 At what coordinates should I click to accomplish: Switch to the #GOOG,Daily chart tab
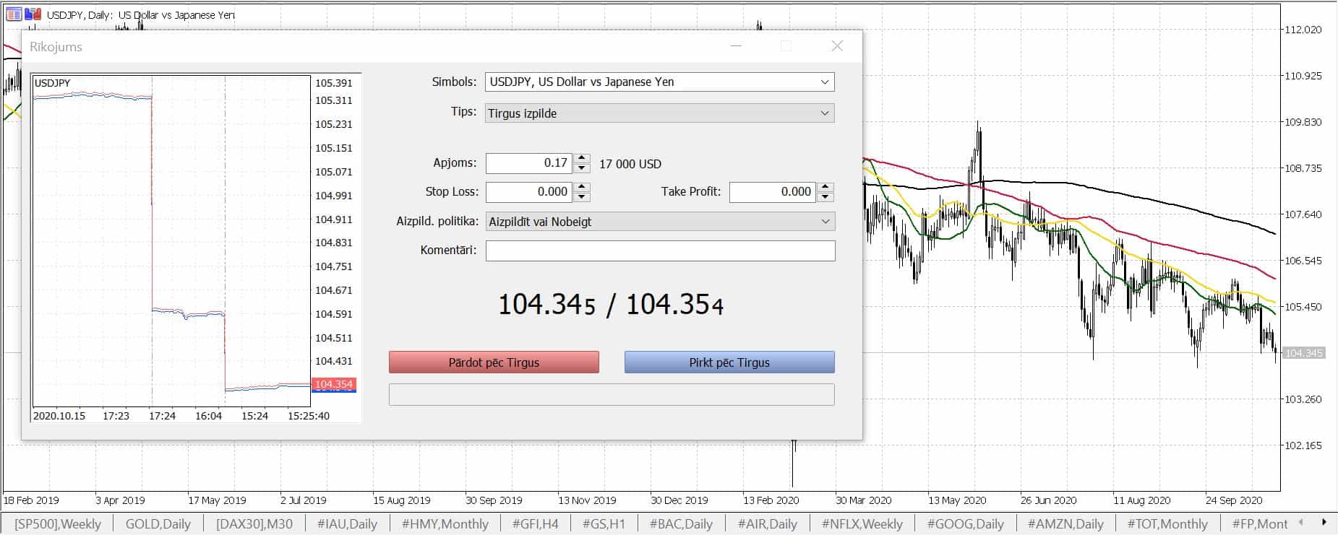pos(965,524)
